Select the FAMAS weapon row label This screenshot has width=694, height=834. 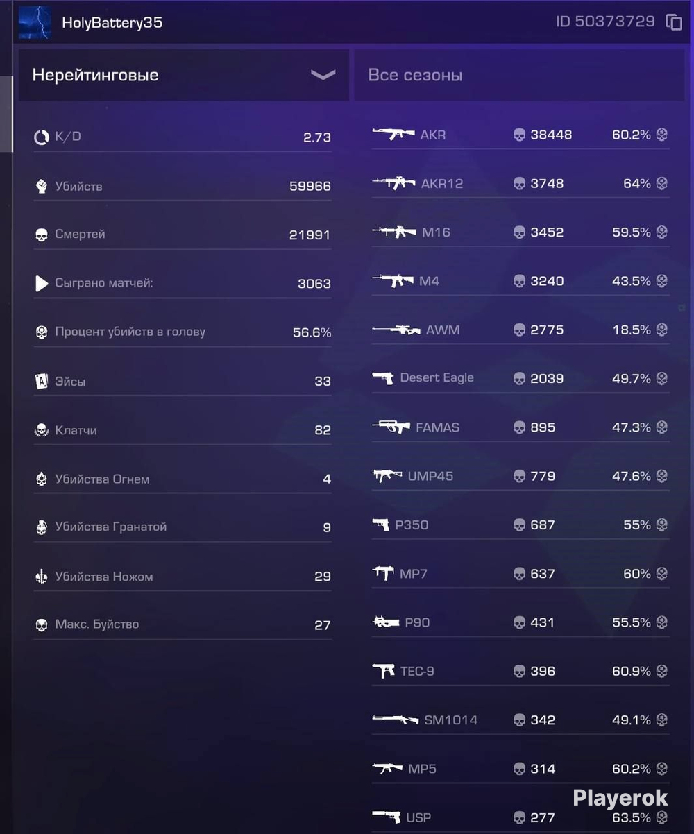437,427
